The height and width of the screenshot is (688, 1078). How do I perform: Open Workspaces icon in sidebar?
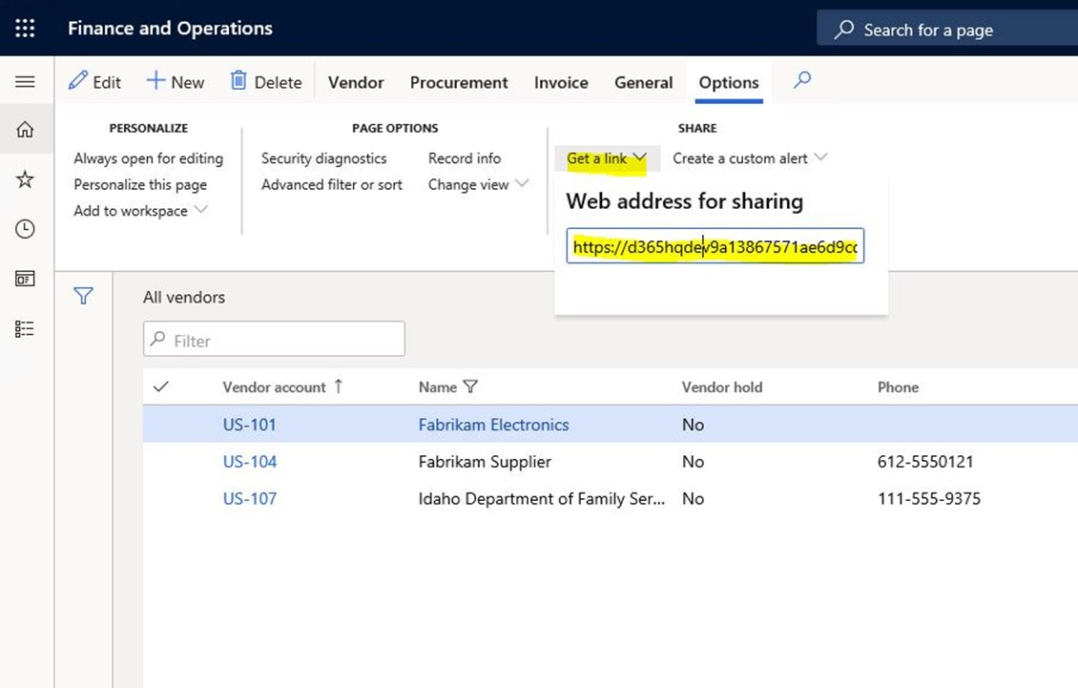point(26,279)
